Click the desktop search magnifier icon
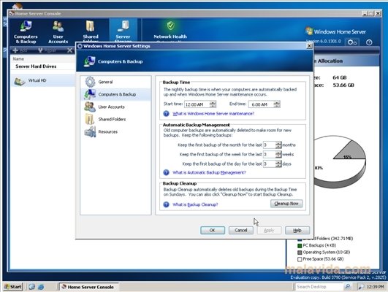Screen dimensions: 388x292 [x=348, y=287]
